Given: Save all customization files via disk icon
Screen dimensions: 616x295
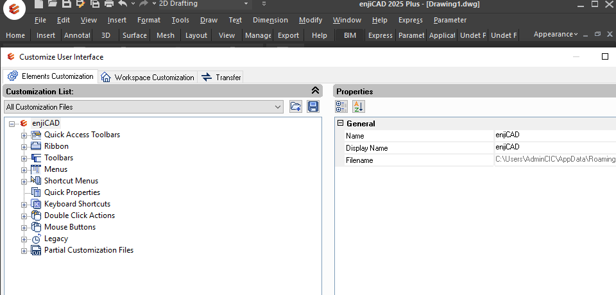Looking at the screenshot, I should click(312, 106).
